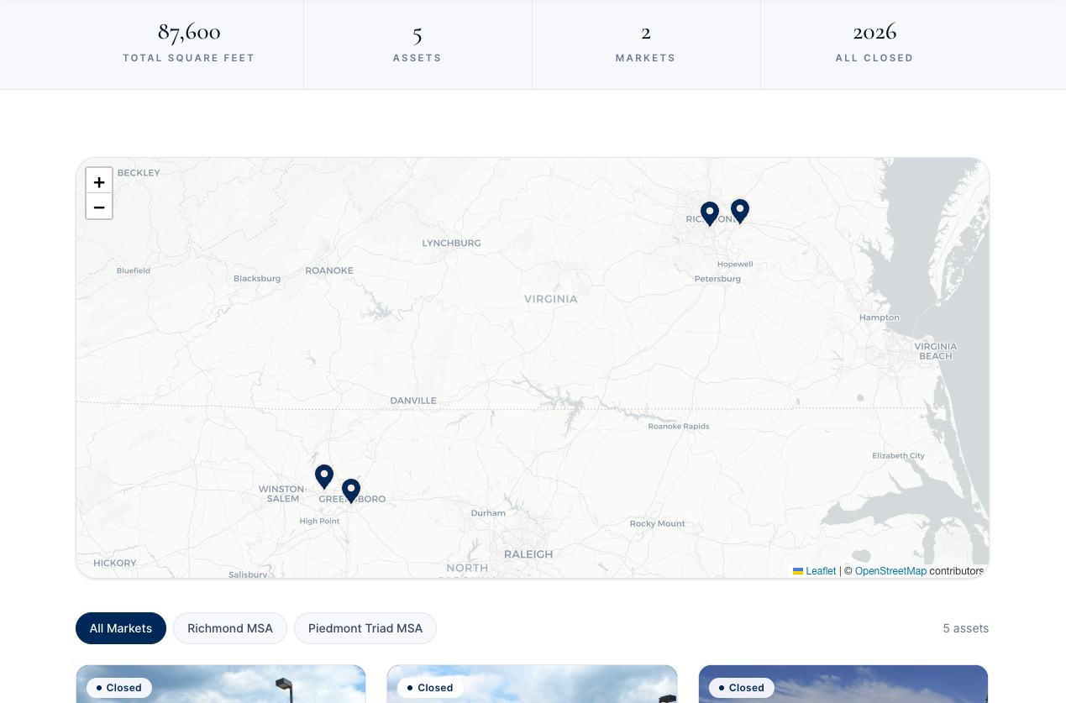1066x703 pixels.
Task: Click the Lynchburg label on map
Action: tap(451, 243)
